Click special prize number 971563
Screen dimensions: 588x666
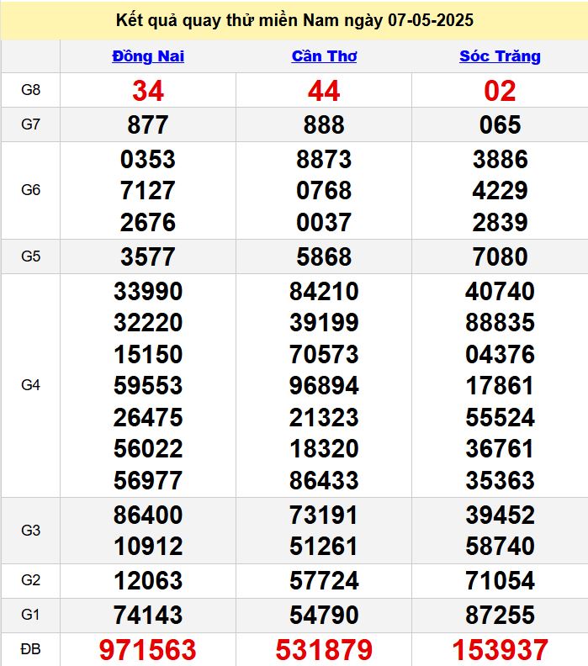point(148,650)
